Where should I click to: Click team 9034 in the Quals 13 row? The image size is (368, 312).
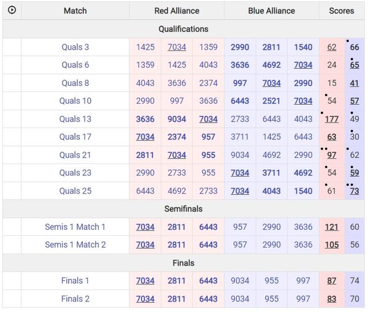(177, 119)
